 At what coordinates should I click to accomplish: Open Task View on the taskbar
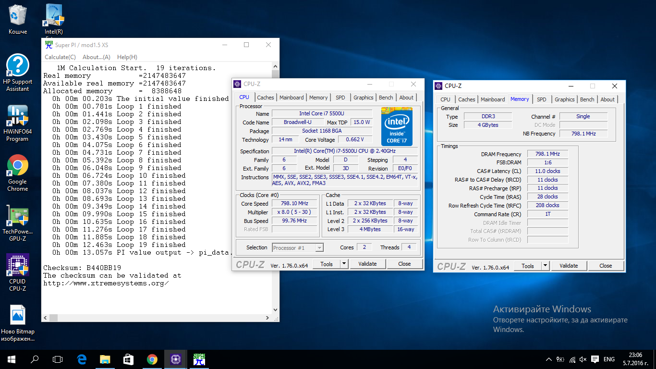58,359
